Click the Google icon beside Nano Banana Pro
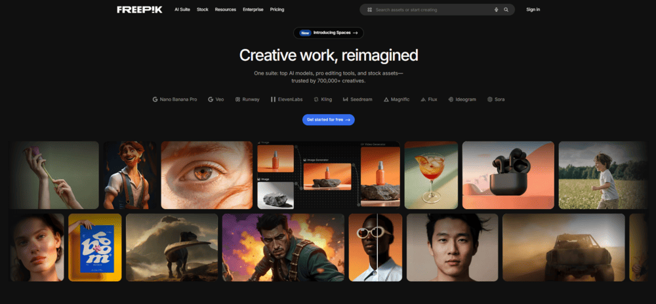656x304 pixels. click(155, 100)
